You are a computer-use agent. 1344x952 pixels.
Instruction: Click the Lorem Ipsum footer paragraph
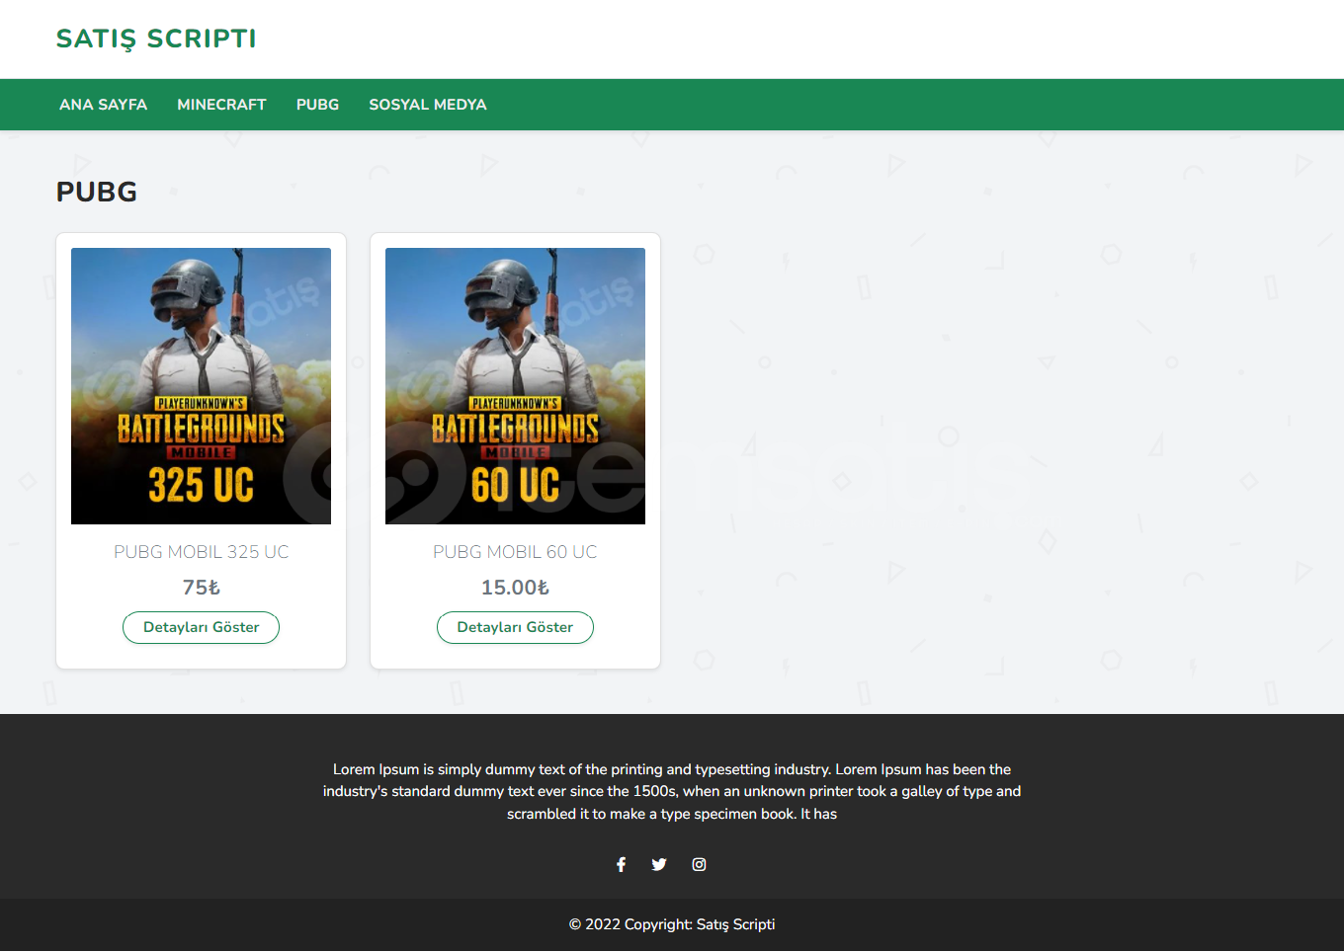pyautogui.click(x=672, y=792)
